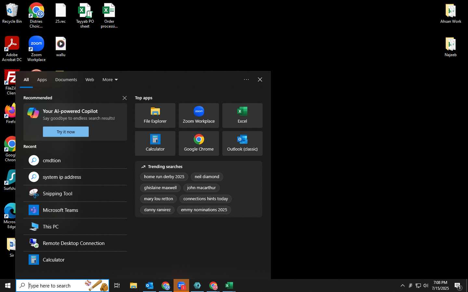Select Recycle Bin desktop icon
Screen dimensions: 468x292
tap(12, 14)
